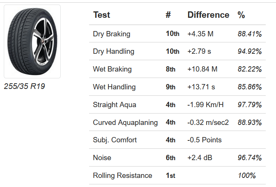Select the Difference column header

tap(208, 15)
